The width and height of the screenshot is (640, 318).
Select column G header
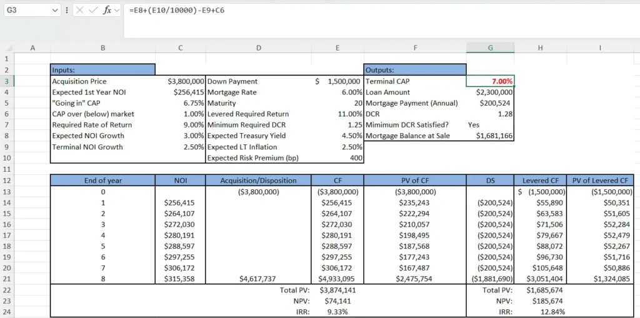(490, 47)
